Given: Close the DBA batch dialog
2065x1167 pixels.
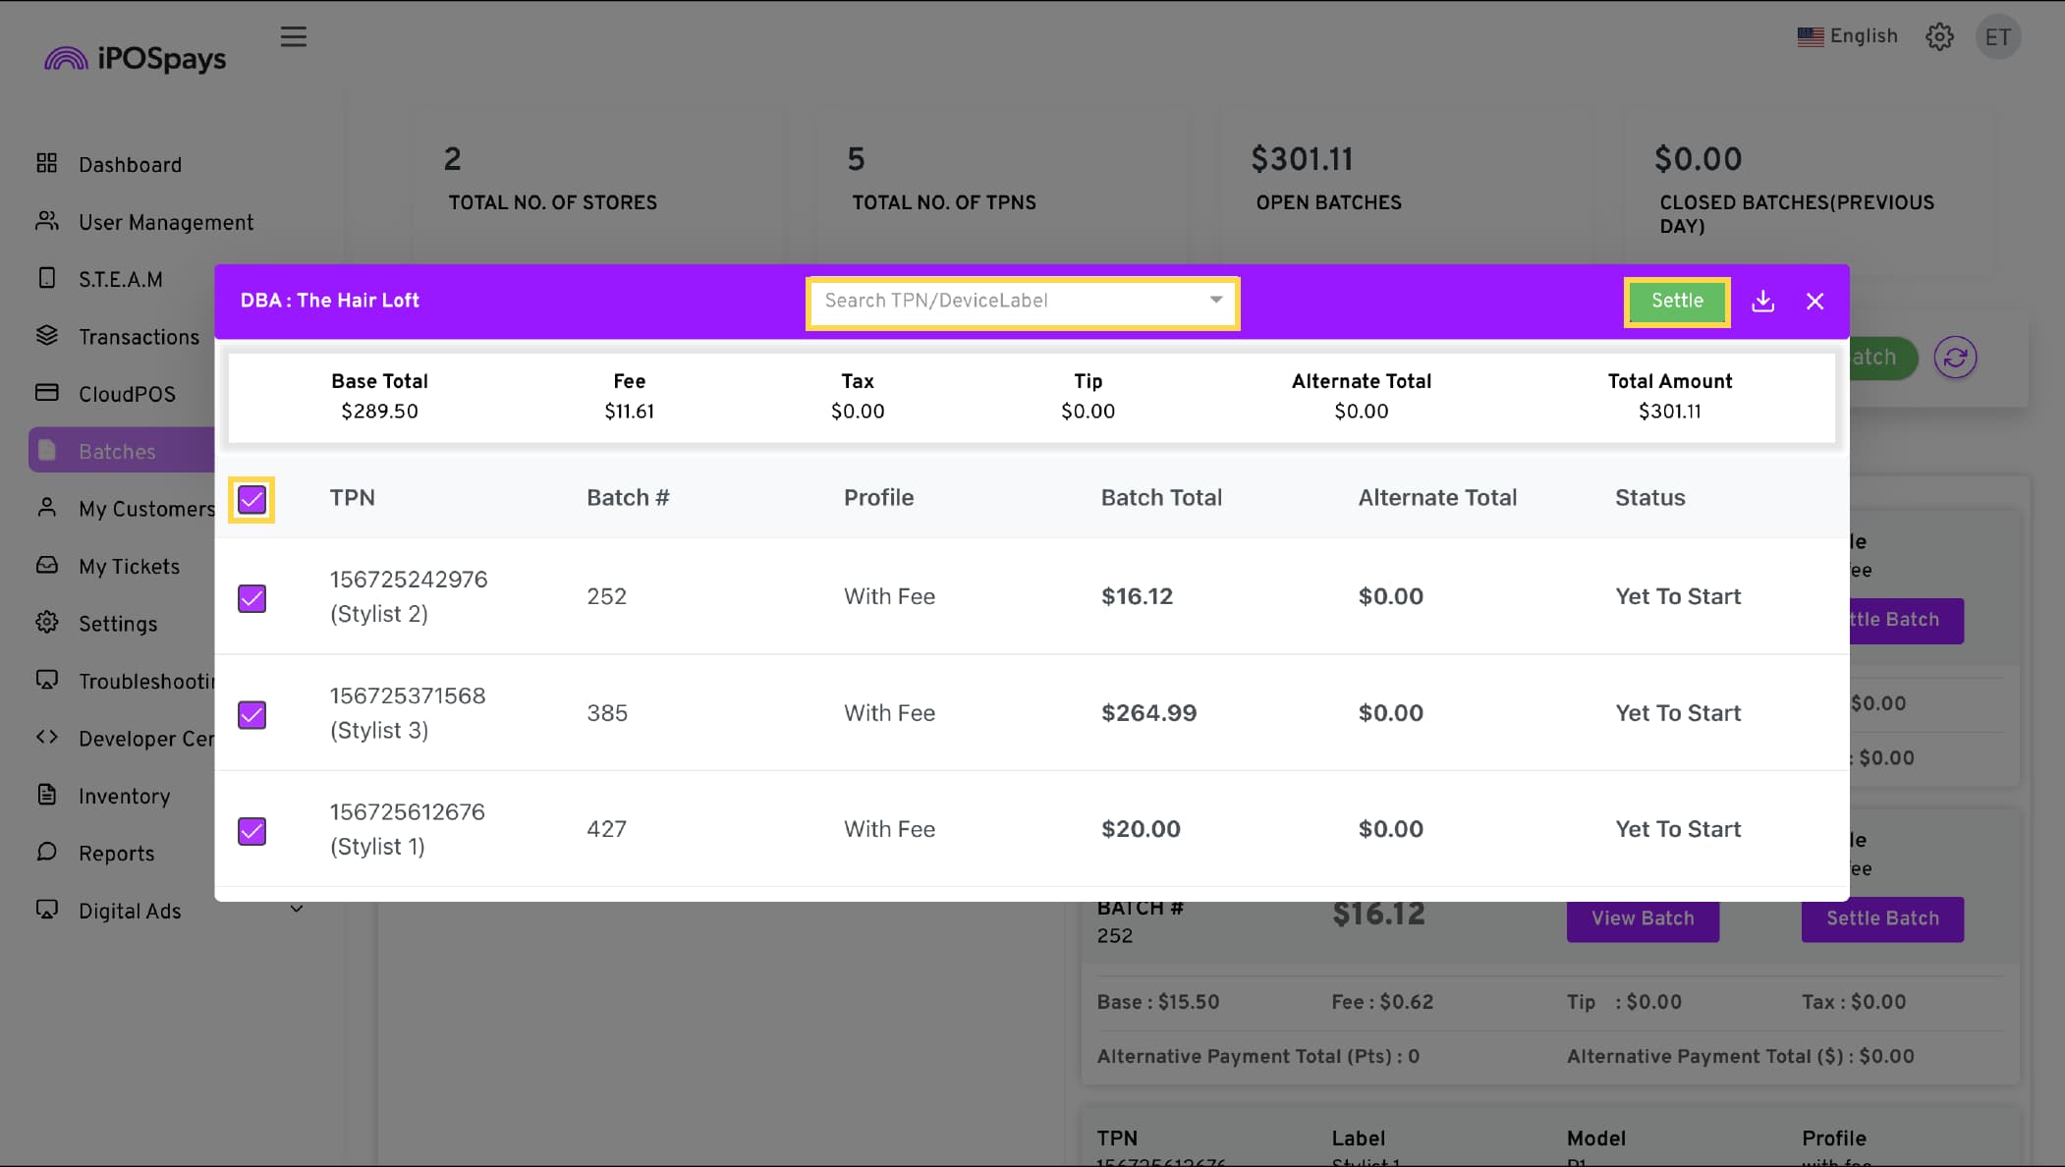Looking at the screenshot, I should [x=1814, y=302].
